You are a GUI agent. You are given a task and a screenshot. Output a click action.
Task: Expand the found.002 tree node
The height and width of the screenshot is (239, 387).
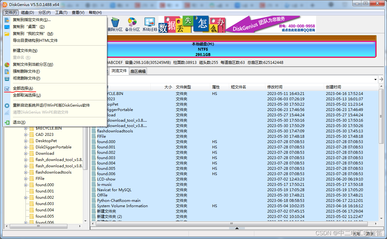coord(26,197)
